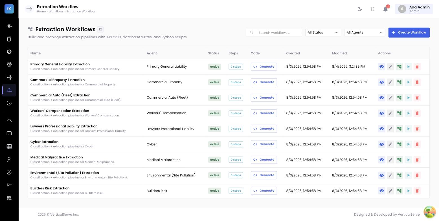Click '8/4/2026, 3:21:39 PM' modified date

[348, 67]
